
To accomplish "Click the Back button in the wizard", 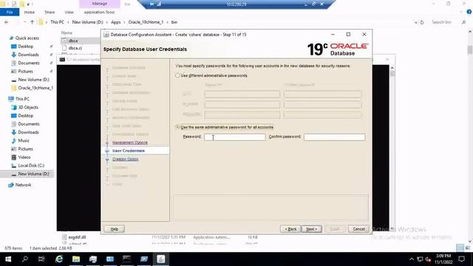I will (290, 229).
